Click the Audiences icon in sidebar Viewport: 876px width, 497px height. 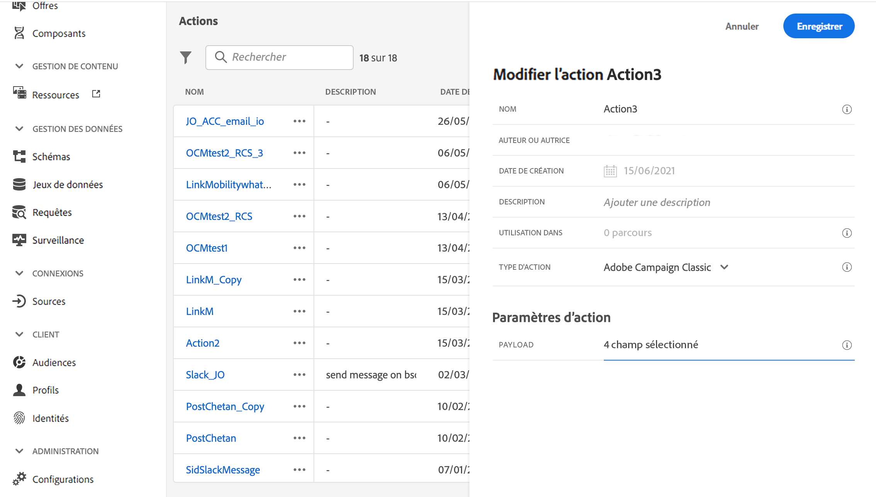click(19, 362)
